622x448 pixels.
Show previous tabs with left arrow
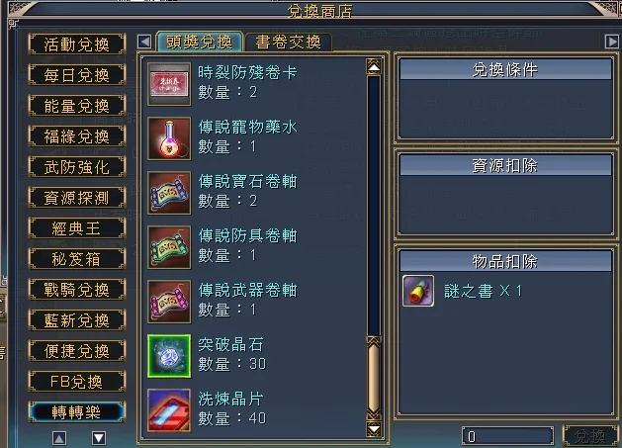coord(144,42)
